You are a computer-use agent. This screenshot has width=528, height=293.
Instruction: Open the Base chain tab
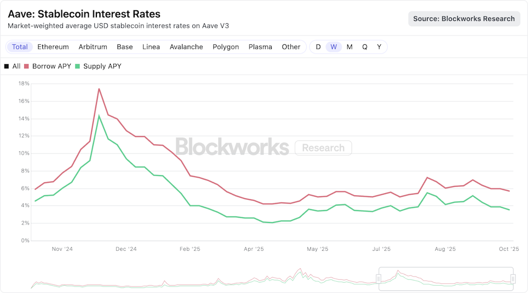tap(125, 47)
